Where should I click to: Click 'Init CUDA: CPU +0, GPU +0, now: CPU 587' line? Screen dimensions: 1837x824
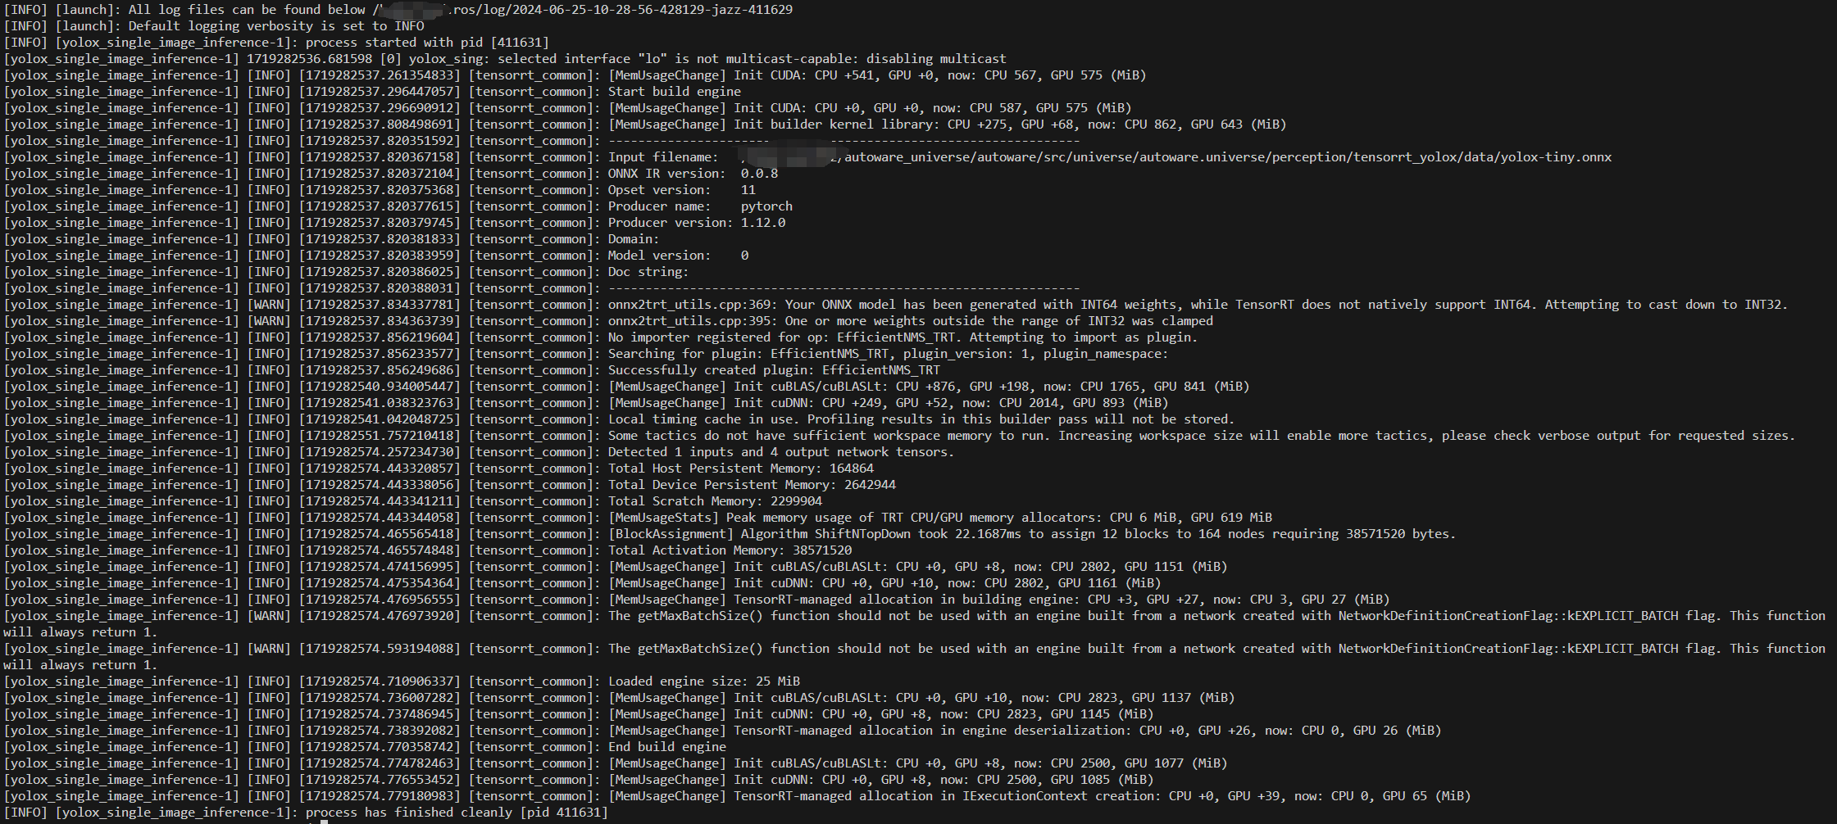click(568, 108)
